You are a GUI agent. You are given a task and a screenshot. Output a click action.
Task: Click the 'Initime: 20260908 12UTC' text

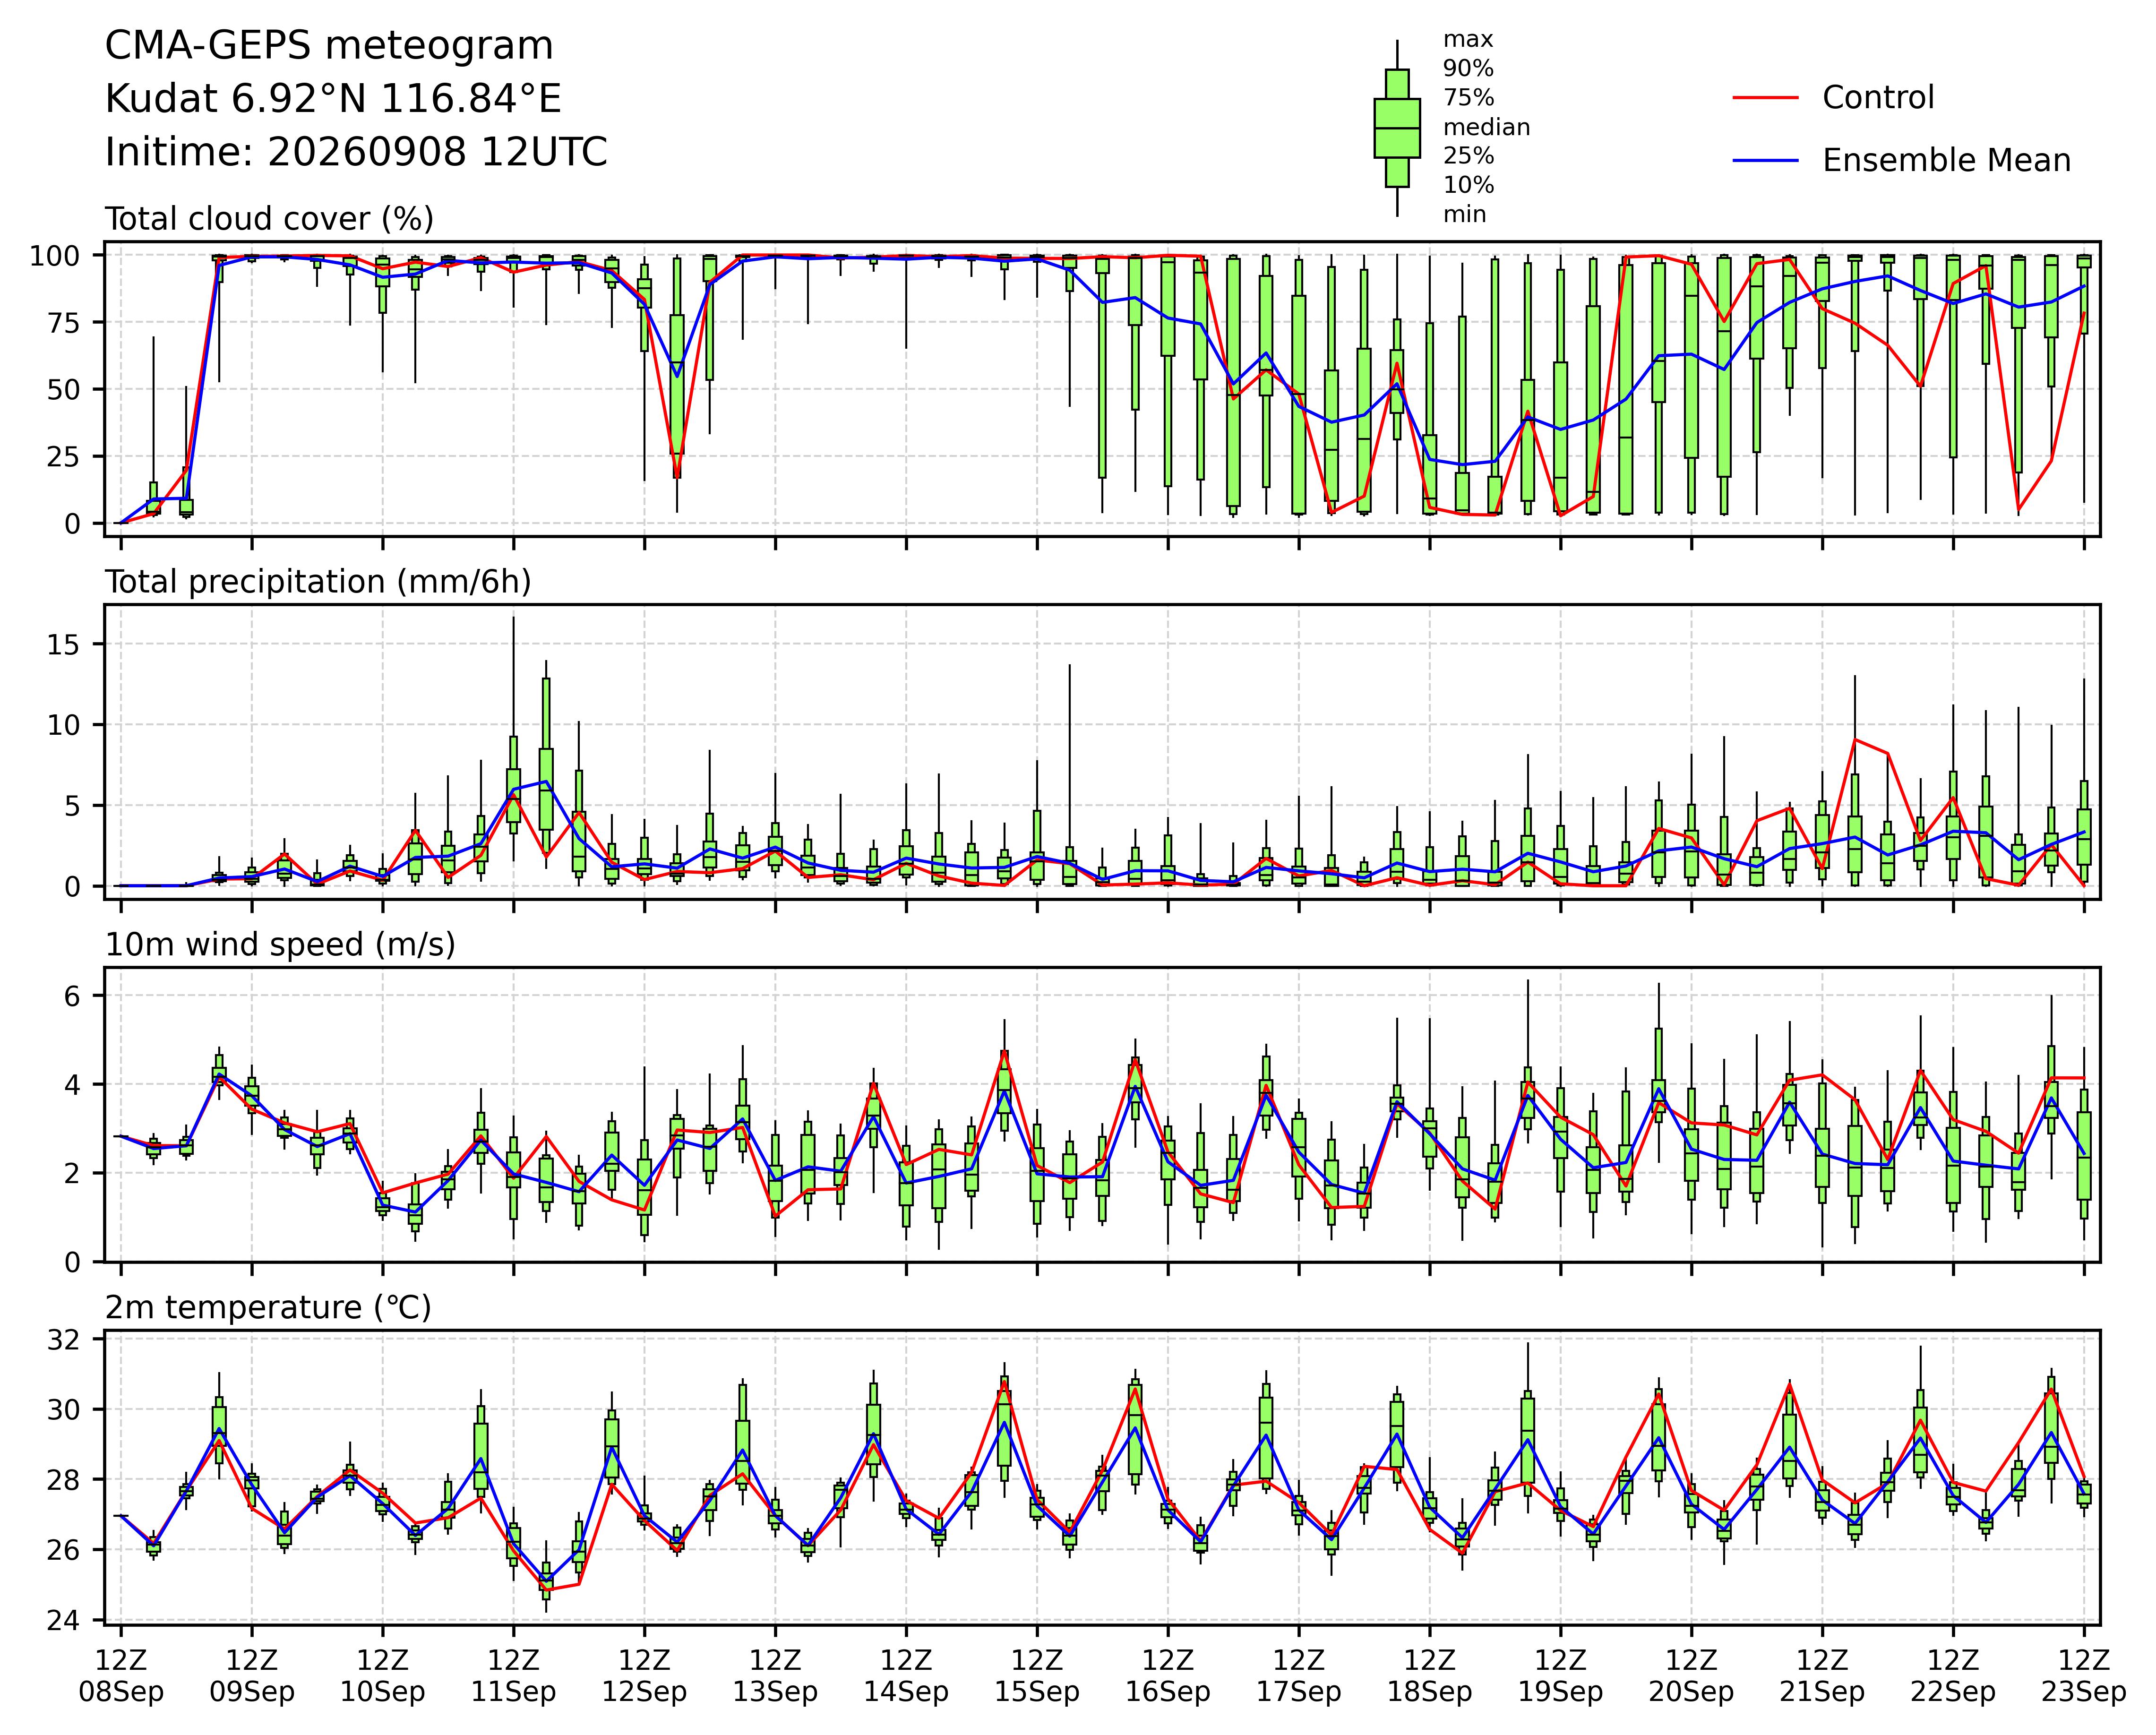tap(356, 152)
